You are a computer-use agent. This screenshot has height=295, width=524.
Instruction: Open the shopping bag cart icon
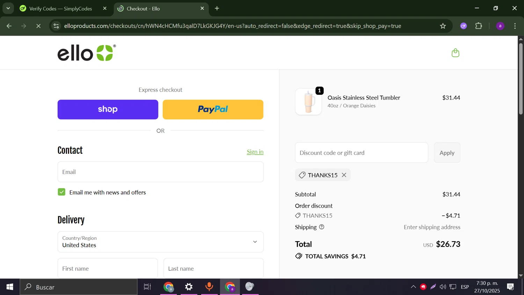click(455, 53)
